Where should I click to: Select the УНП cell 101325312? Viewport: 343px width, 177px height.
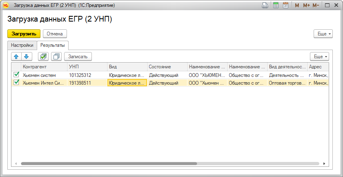coord(80,75)
